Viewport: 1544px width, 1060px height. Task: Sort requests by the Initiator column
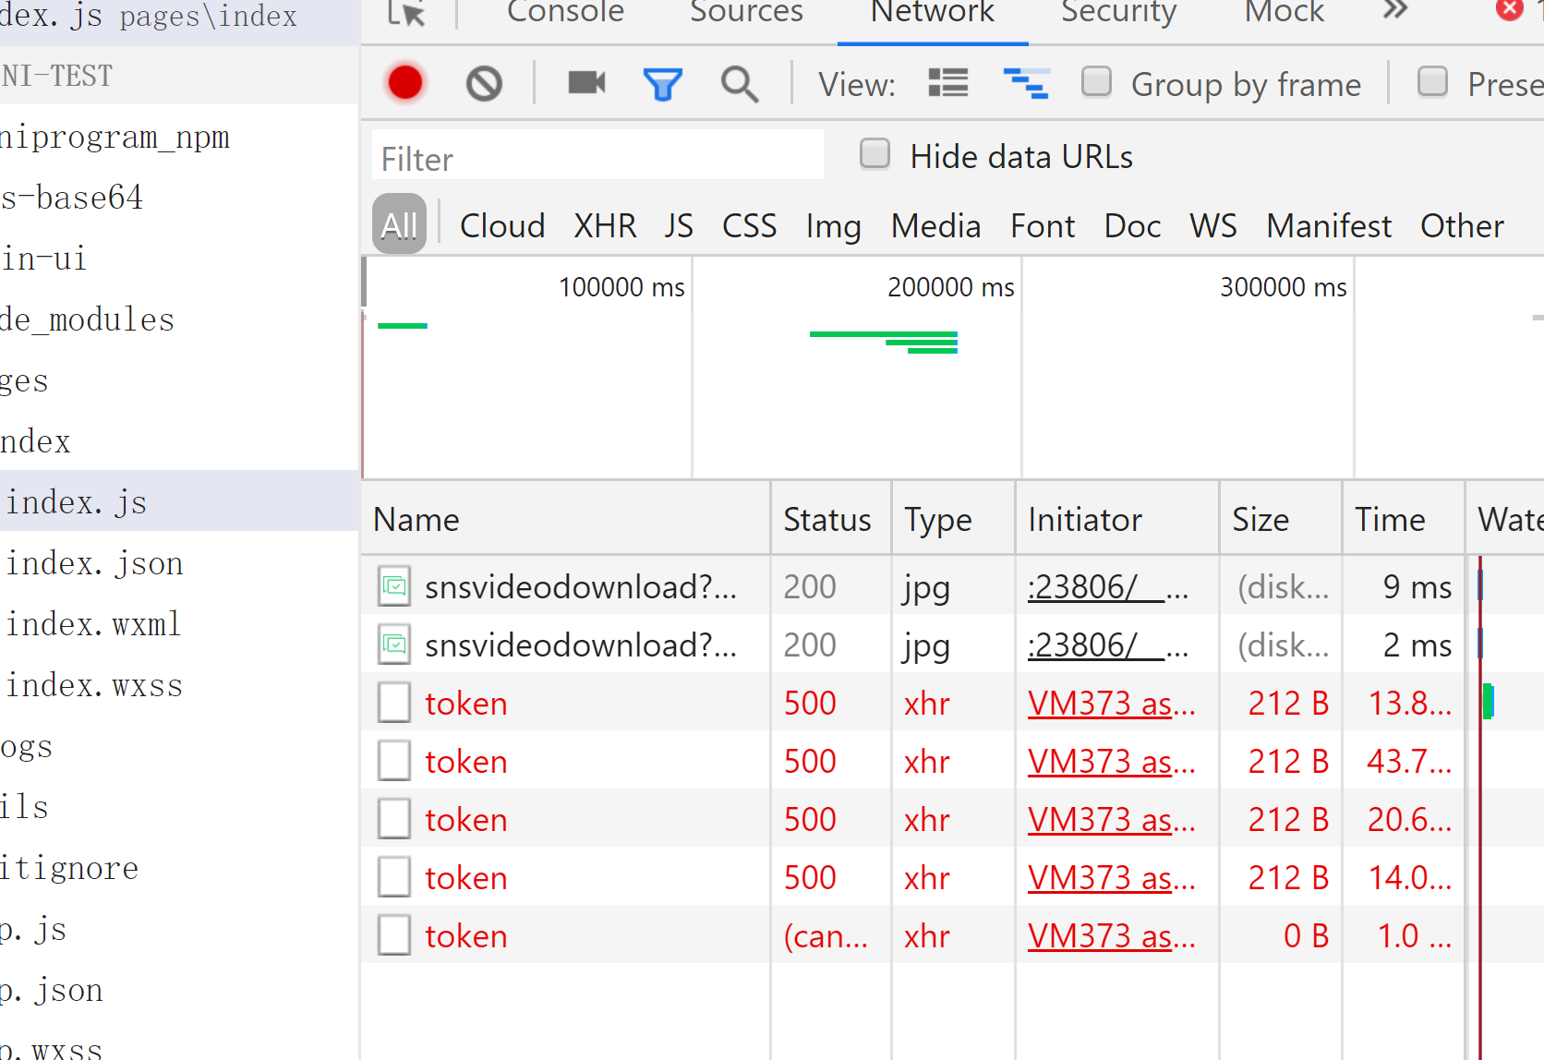coord(1117,519)
